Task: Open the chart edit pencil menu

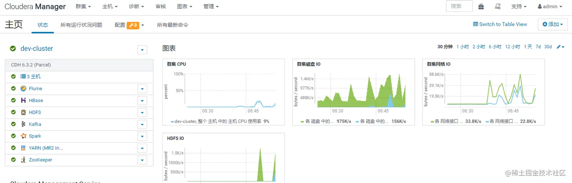Action: pyautogui.click(x=561, y=47)
